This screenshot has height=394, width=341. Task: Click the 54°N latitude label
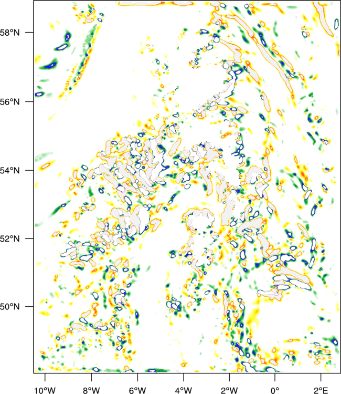pyautogui.click(x=10, y=171)
